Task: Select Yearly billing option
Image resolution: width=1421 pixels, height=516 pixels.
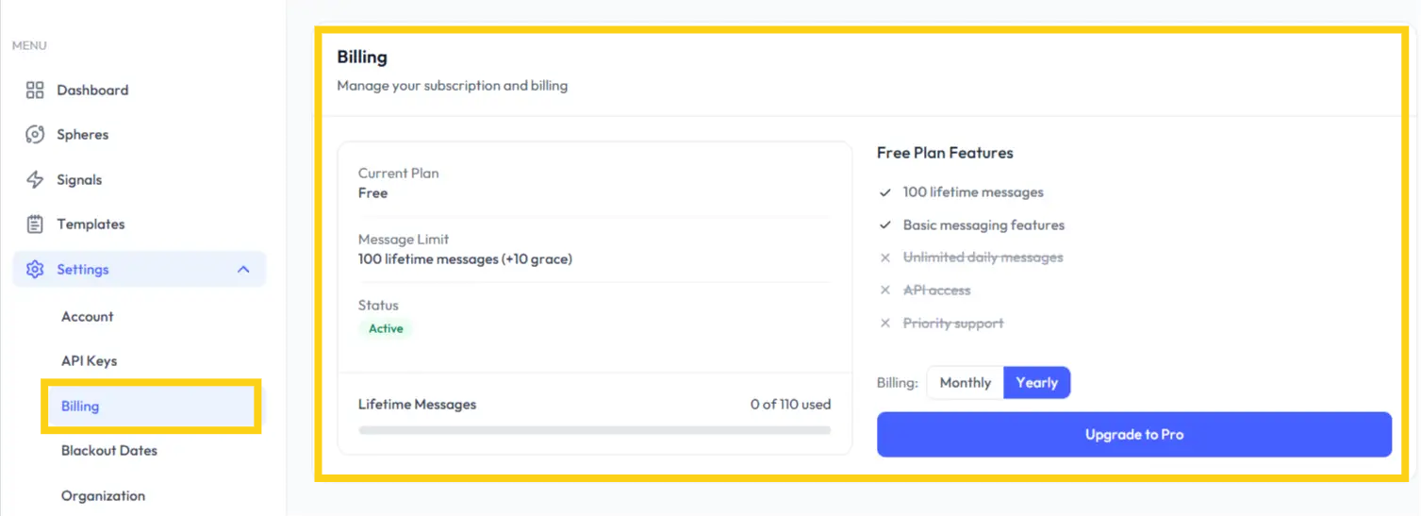Action: 1036,383
